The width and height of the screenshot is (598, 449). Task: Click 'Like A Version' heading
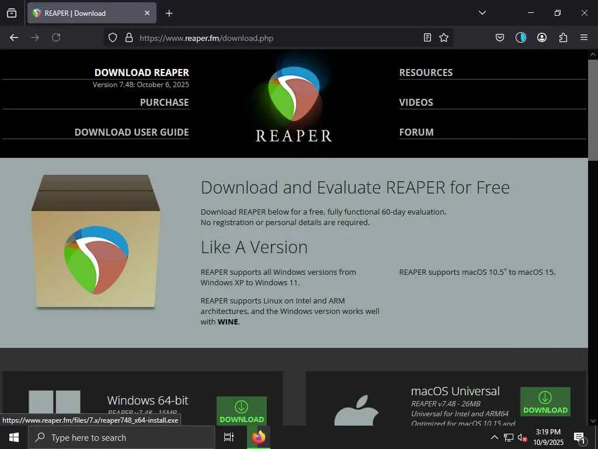(254, 247)
